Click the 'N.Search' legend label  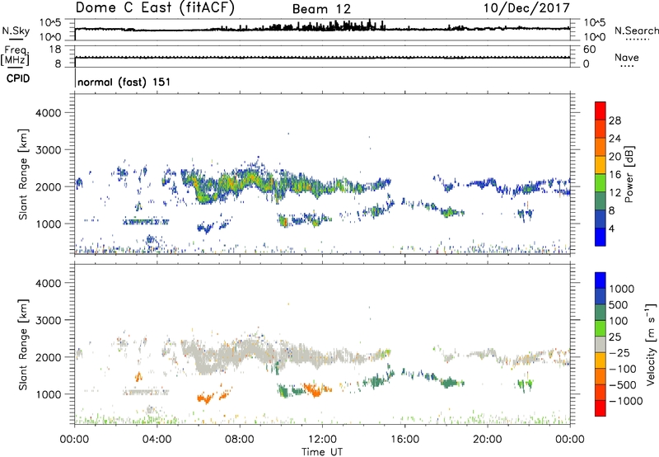(636, 31)
